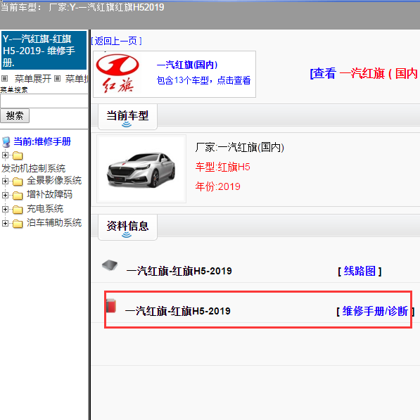Click the 菜单展开 text

(33, 79)
